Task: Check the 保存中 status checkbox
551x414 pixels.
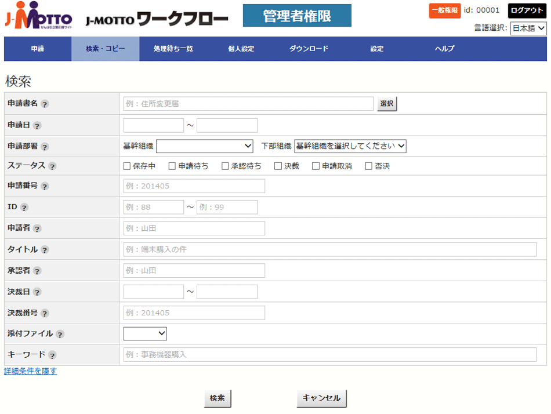Action: click(x=127, y=166)
